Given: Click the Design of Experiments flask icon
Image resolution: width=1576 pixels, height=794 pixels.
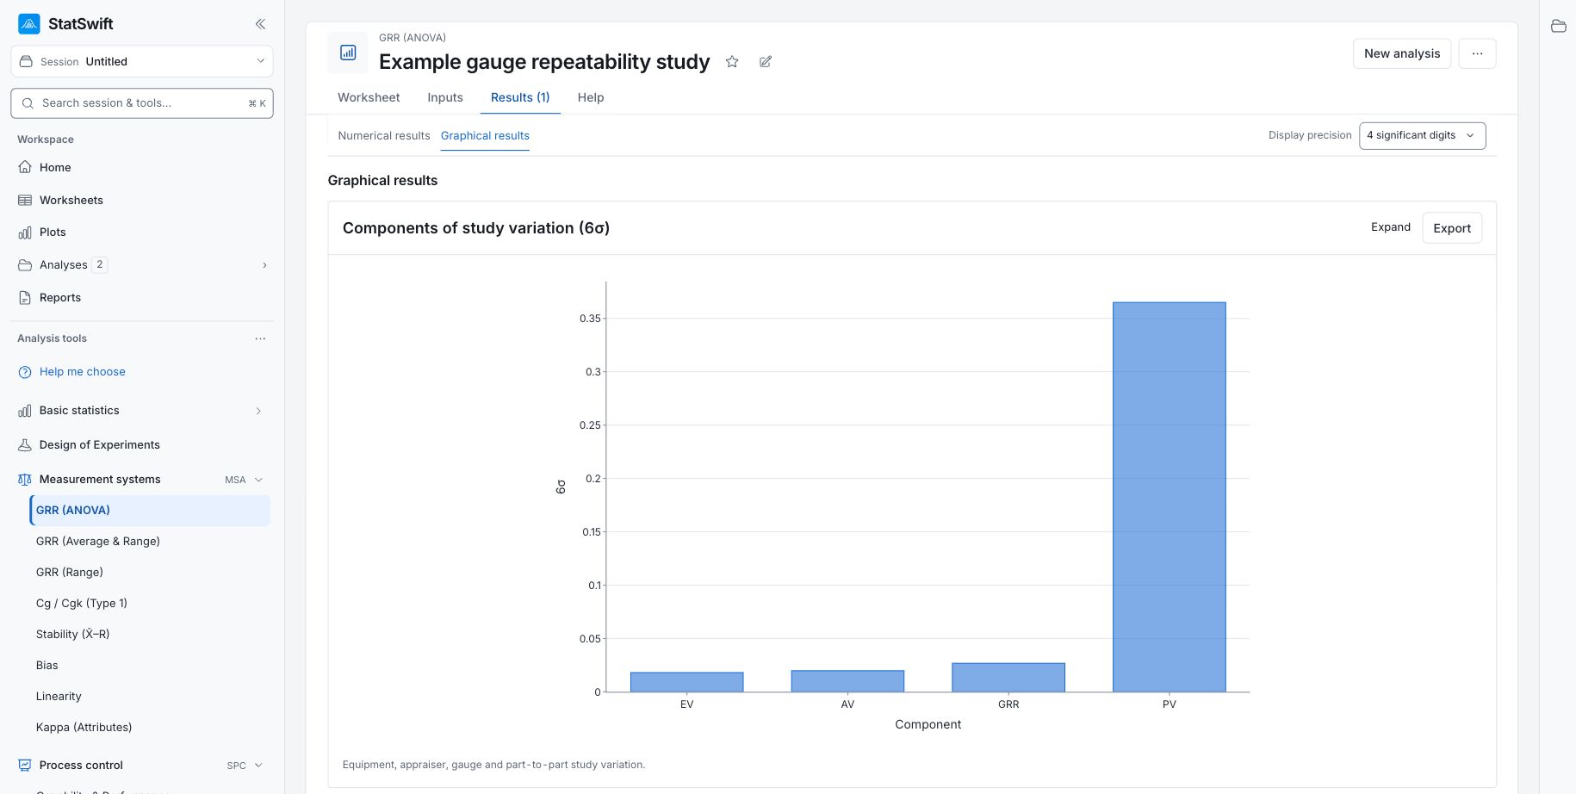Looking at the screenshot, I should coord(25,445).
